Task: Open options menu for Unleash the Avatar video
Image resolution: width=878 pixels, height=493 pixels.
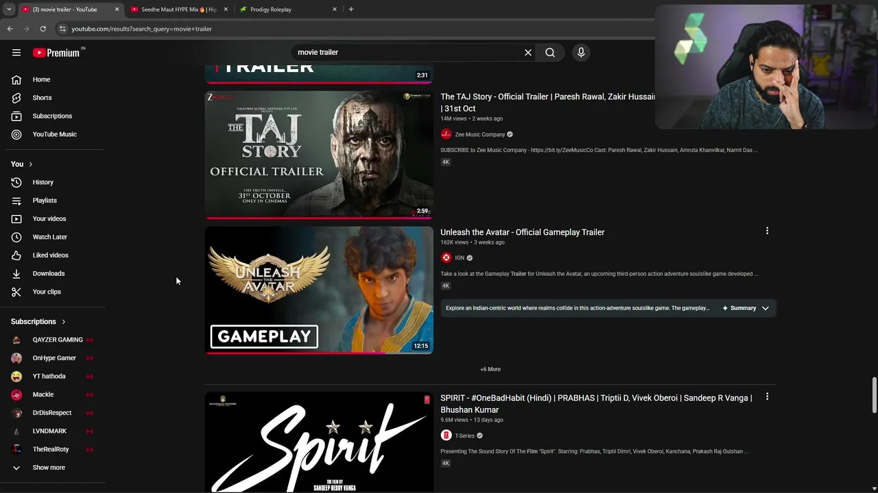Action: point(767,231)
